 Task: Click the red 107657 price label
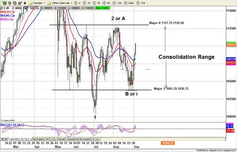pyautogui.click(x=231, y=63)
